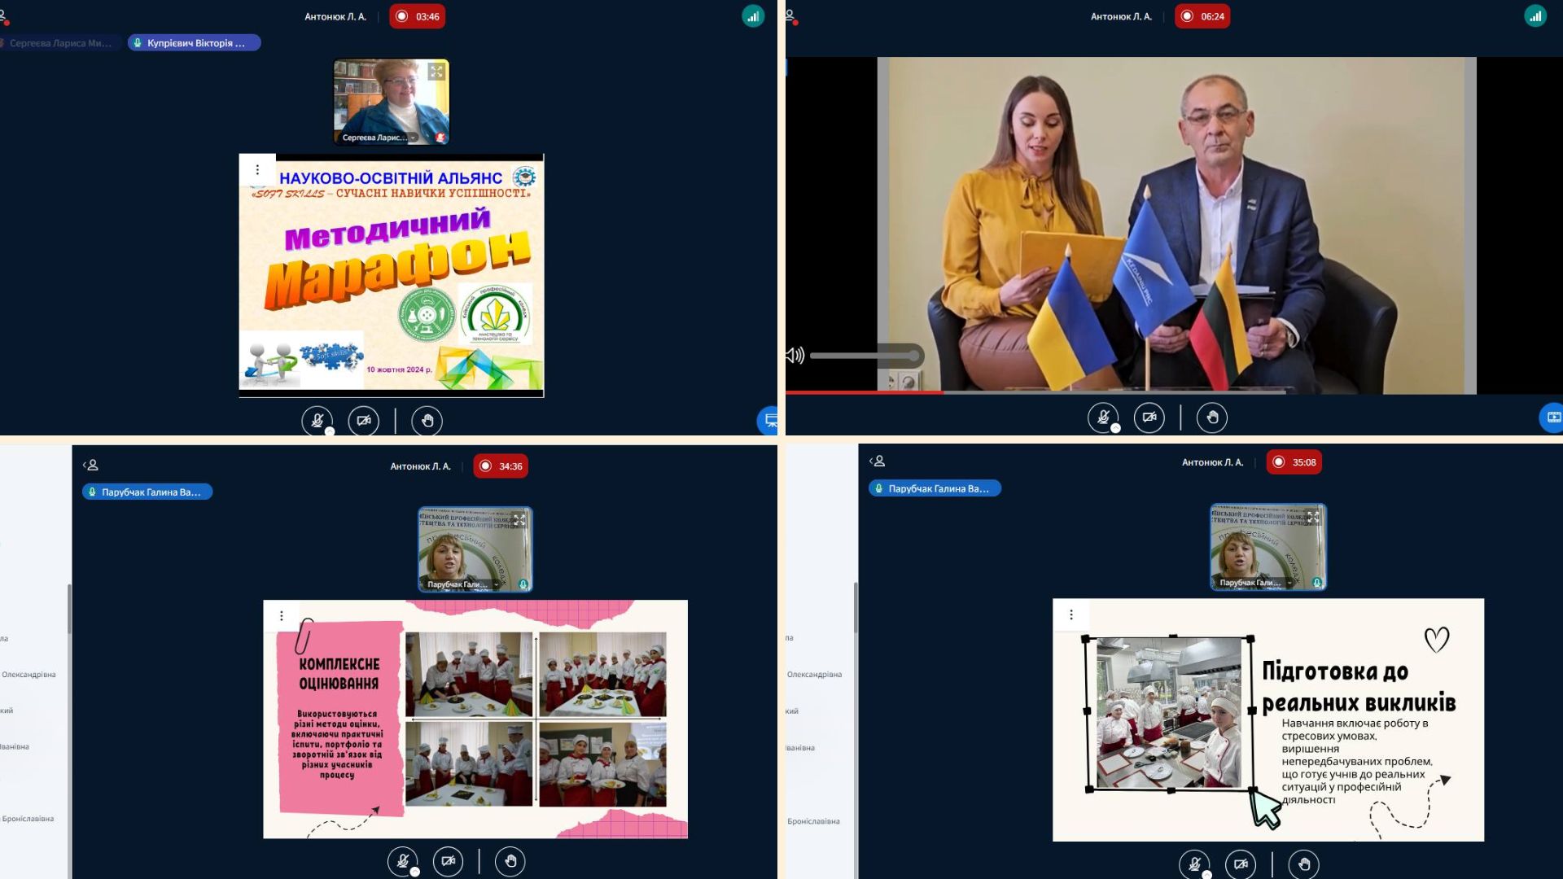Image resolution: width=1563 pixels, height=879 pixels.
Task: Toggle camera button in 06:24 meeting window
Action: (1149, 418)
